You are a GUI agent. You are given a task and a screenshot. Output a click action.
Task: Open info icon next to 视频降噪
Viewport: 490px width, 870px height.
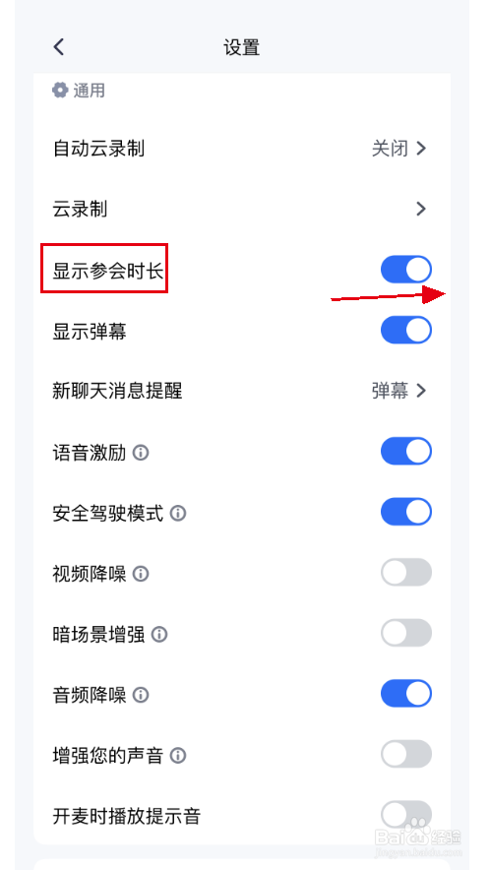point(141,574)
